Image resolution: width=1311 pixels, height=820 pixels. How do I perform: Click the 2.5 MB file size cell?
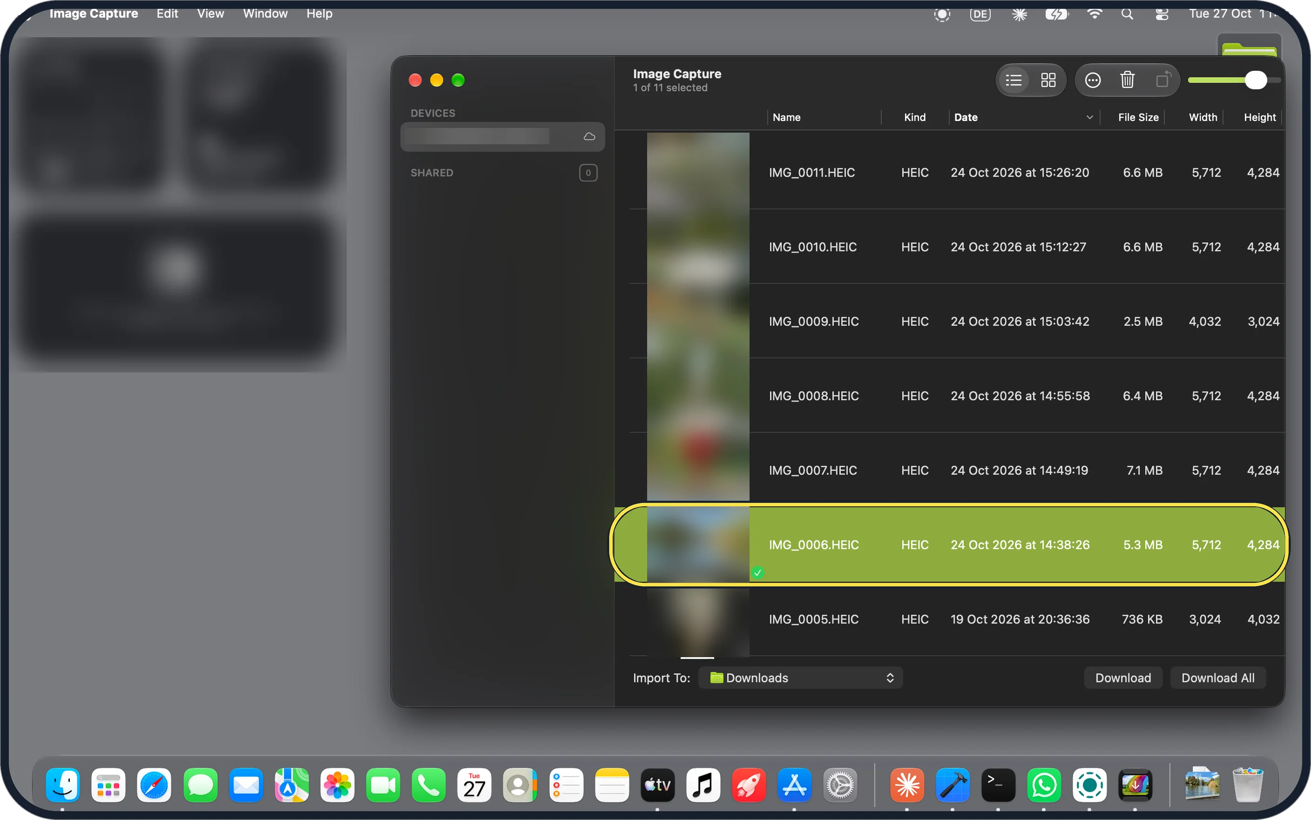pyautogui.click(x=1142, y=322)
